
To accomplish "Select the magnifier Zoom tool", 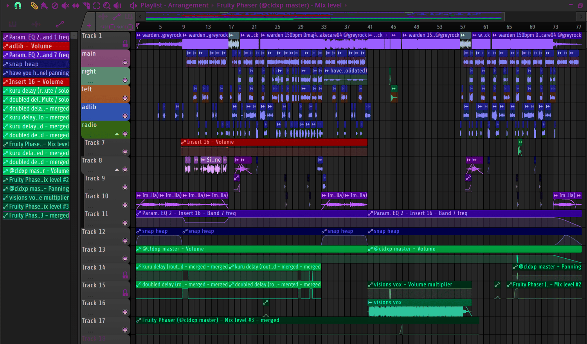I will (x=107, y=5).
